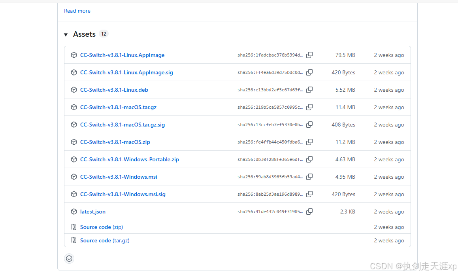Select hash text sha256:13ccfeb7ef5330e0b…
The image size is (458, 274).
pyautogui.click(x=270, y=125)
